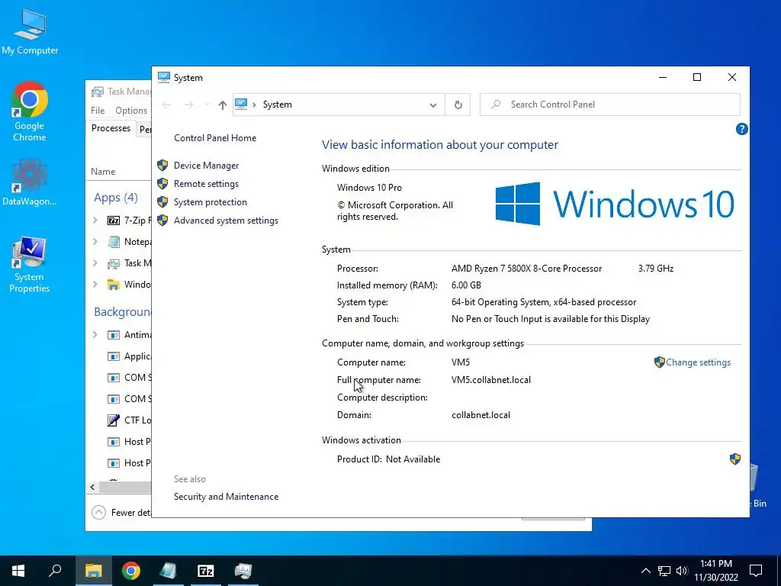Viewport: 781px width, 586px height.
Task: Expand the Notepad process row in Task Manager
Action: 95,242
